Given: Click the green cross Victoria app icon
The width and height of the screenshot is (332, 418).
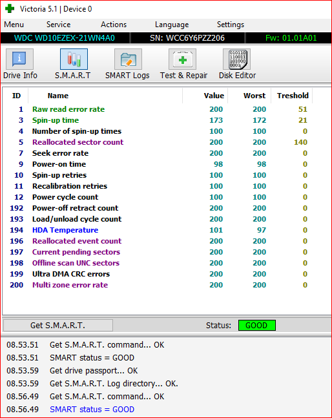Looking at the screenshot, I should point(10,8).
